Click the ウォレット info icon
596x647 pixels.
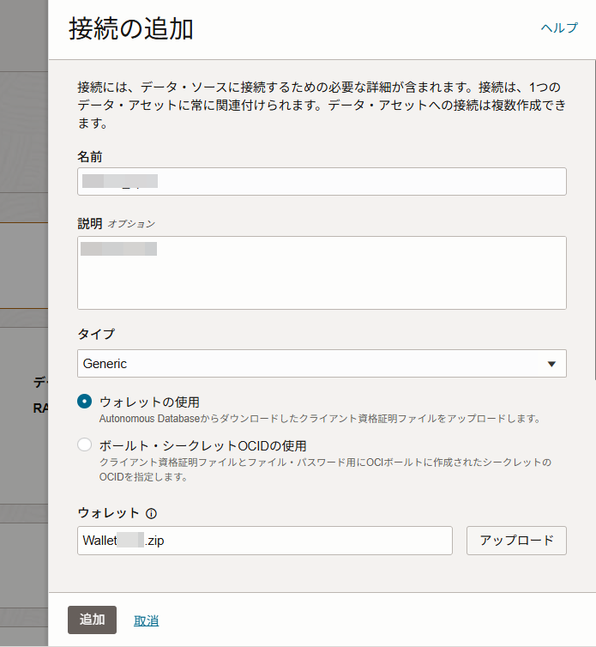(152, 513)
